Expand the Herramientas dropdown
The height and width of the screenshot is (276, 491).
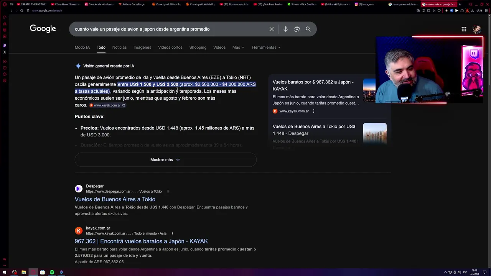tap(266, 48)
